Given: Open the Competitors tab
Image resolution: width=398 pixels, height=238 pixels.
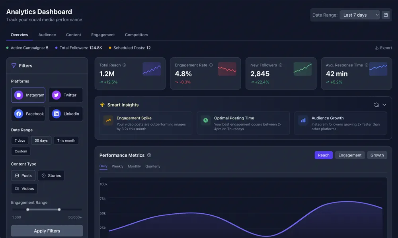Looking at the screenshot, I should pyautogui.click(x=137, y=35).
